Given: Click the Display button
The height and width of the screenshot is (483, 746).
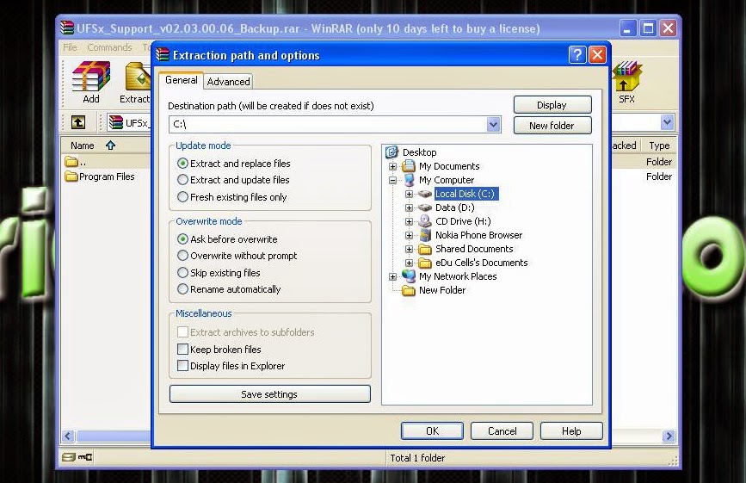Looking at the screenshot, I should coord(552,105).
